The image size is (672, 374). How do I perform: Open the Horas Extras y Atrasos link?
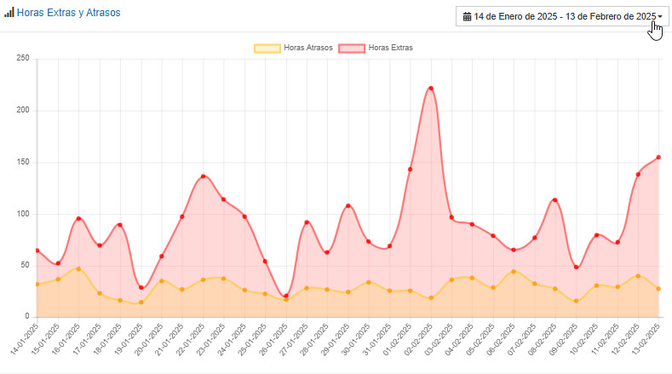tap(69, 13)
